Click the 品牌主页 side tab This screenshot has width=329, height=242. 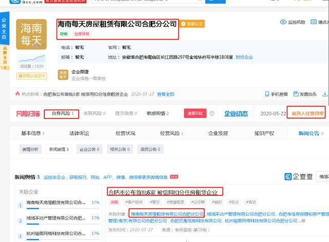pyautogui.click(x=5, y=57)
